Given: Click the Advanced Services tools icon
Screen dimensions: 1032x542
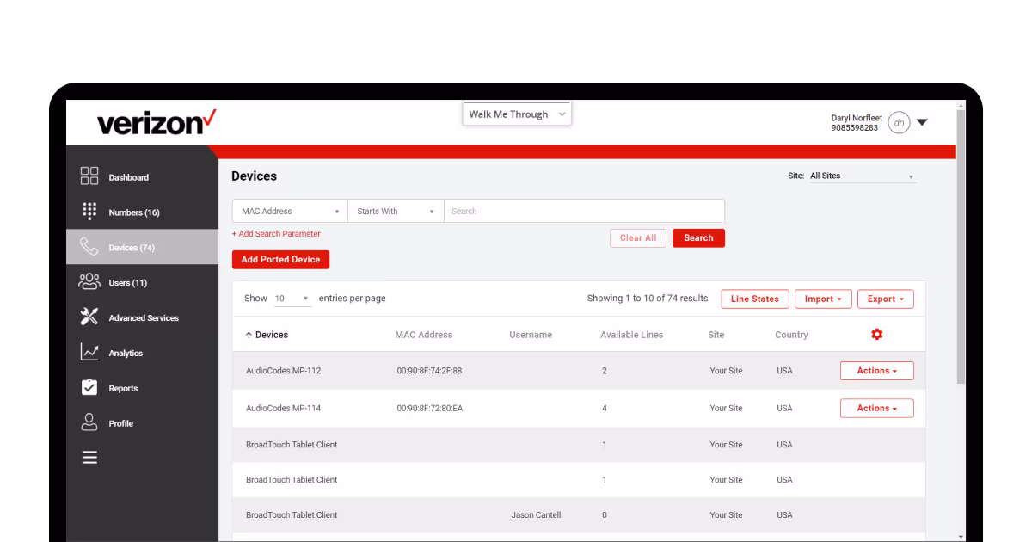Looking at the screenshot, I should [89, 317].
